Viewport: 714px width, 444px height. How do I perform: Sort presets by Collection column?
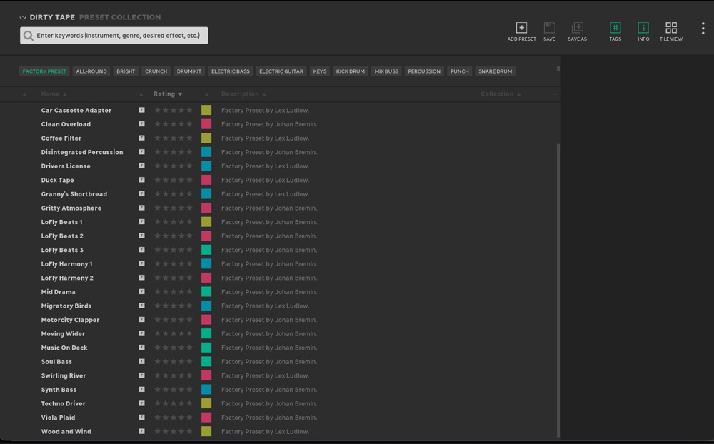[x=497, y=94]
